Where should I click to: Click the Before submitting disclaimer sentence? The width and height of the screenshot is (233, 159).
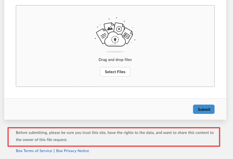tap(115, 136)
